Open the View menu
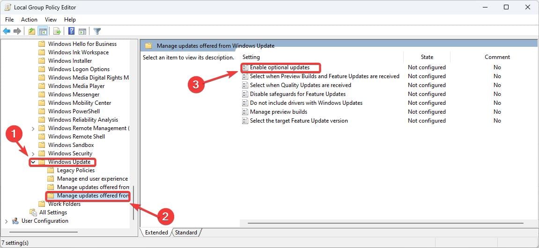The image size is (539, 248). pos(51,20)
